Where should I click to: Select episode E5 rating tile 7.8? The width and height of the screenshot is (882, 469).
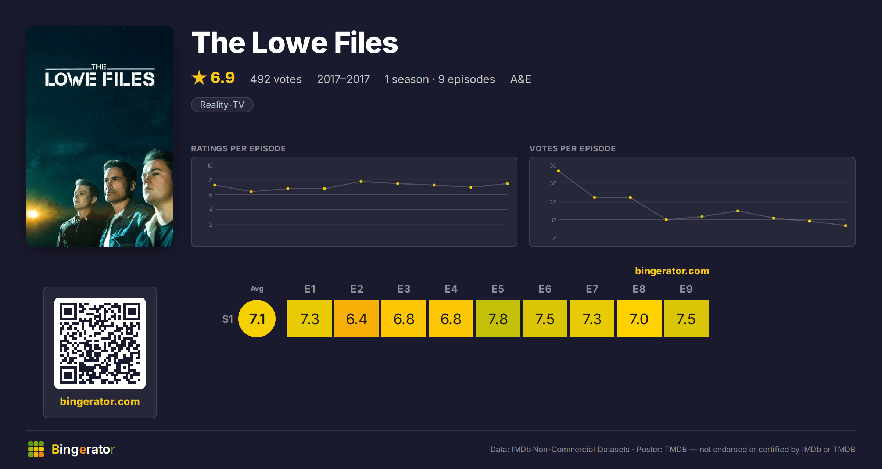coord(498,319)
